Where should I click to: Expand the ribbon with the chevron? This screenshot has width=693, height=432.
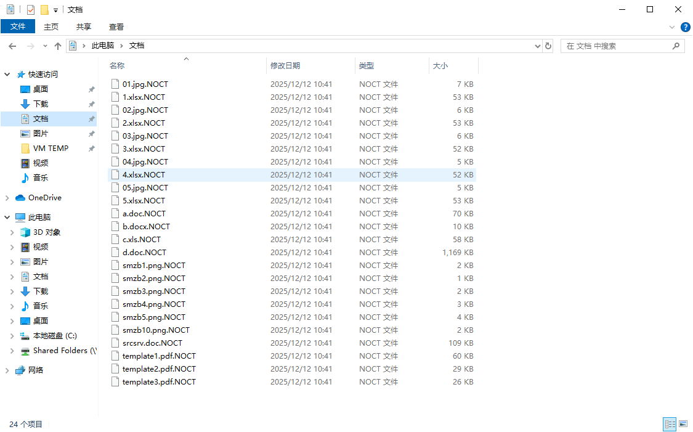point(672,27)
